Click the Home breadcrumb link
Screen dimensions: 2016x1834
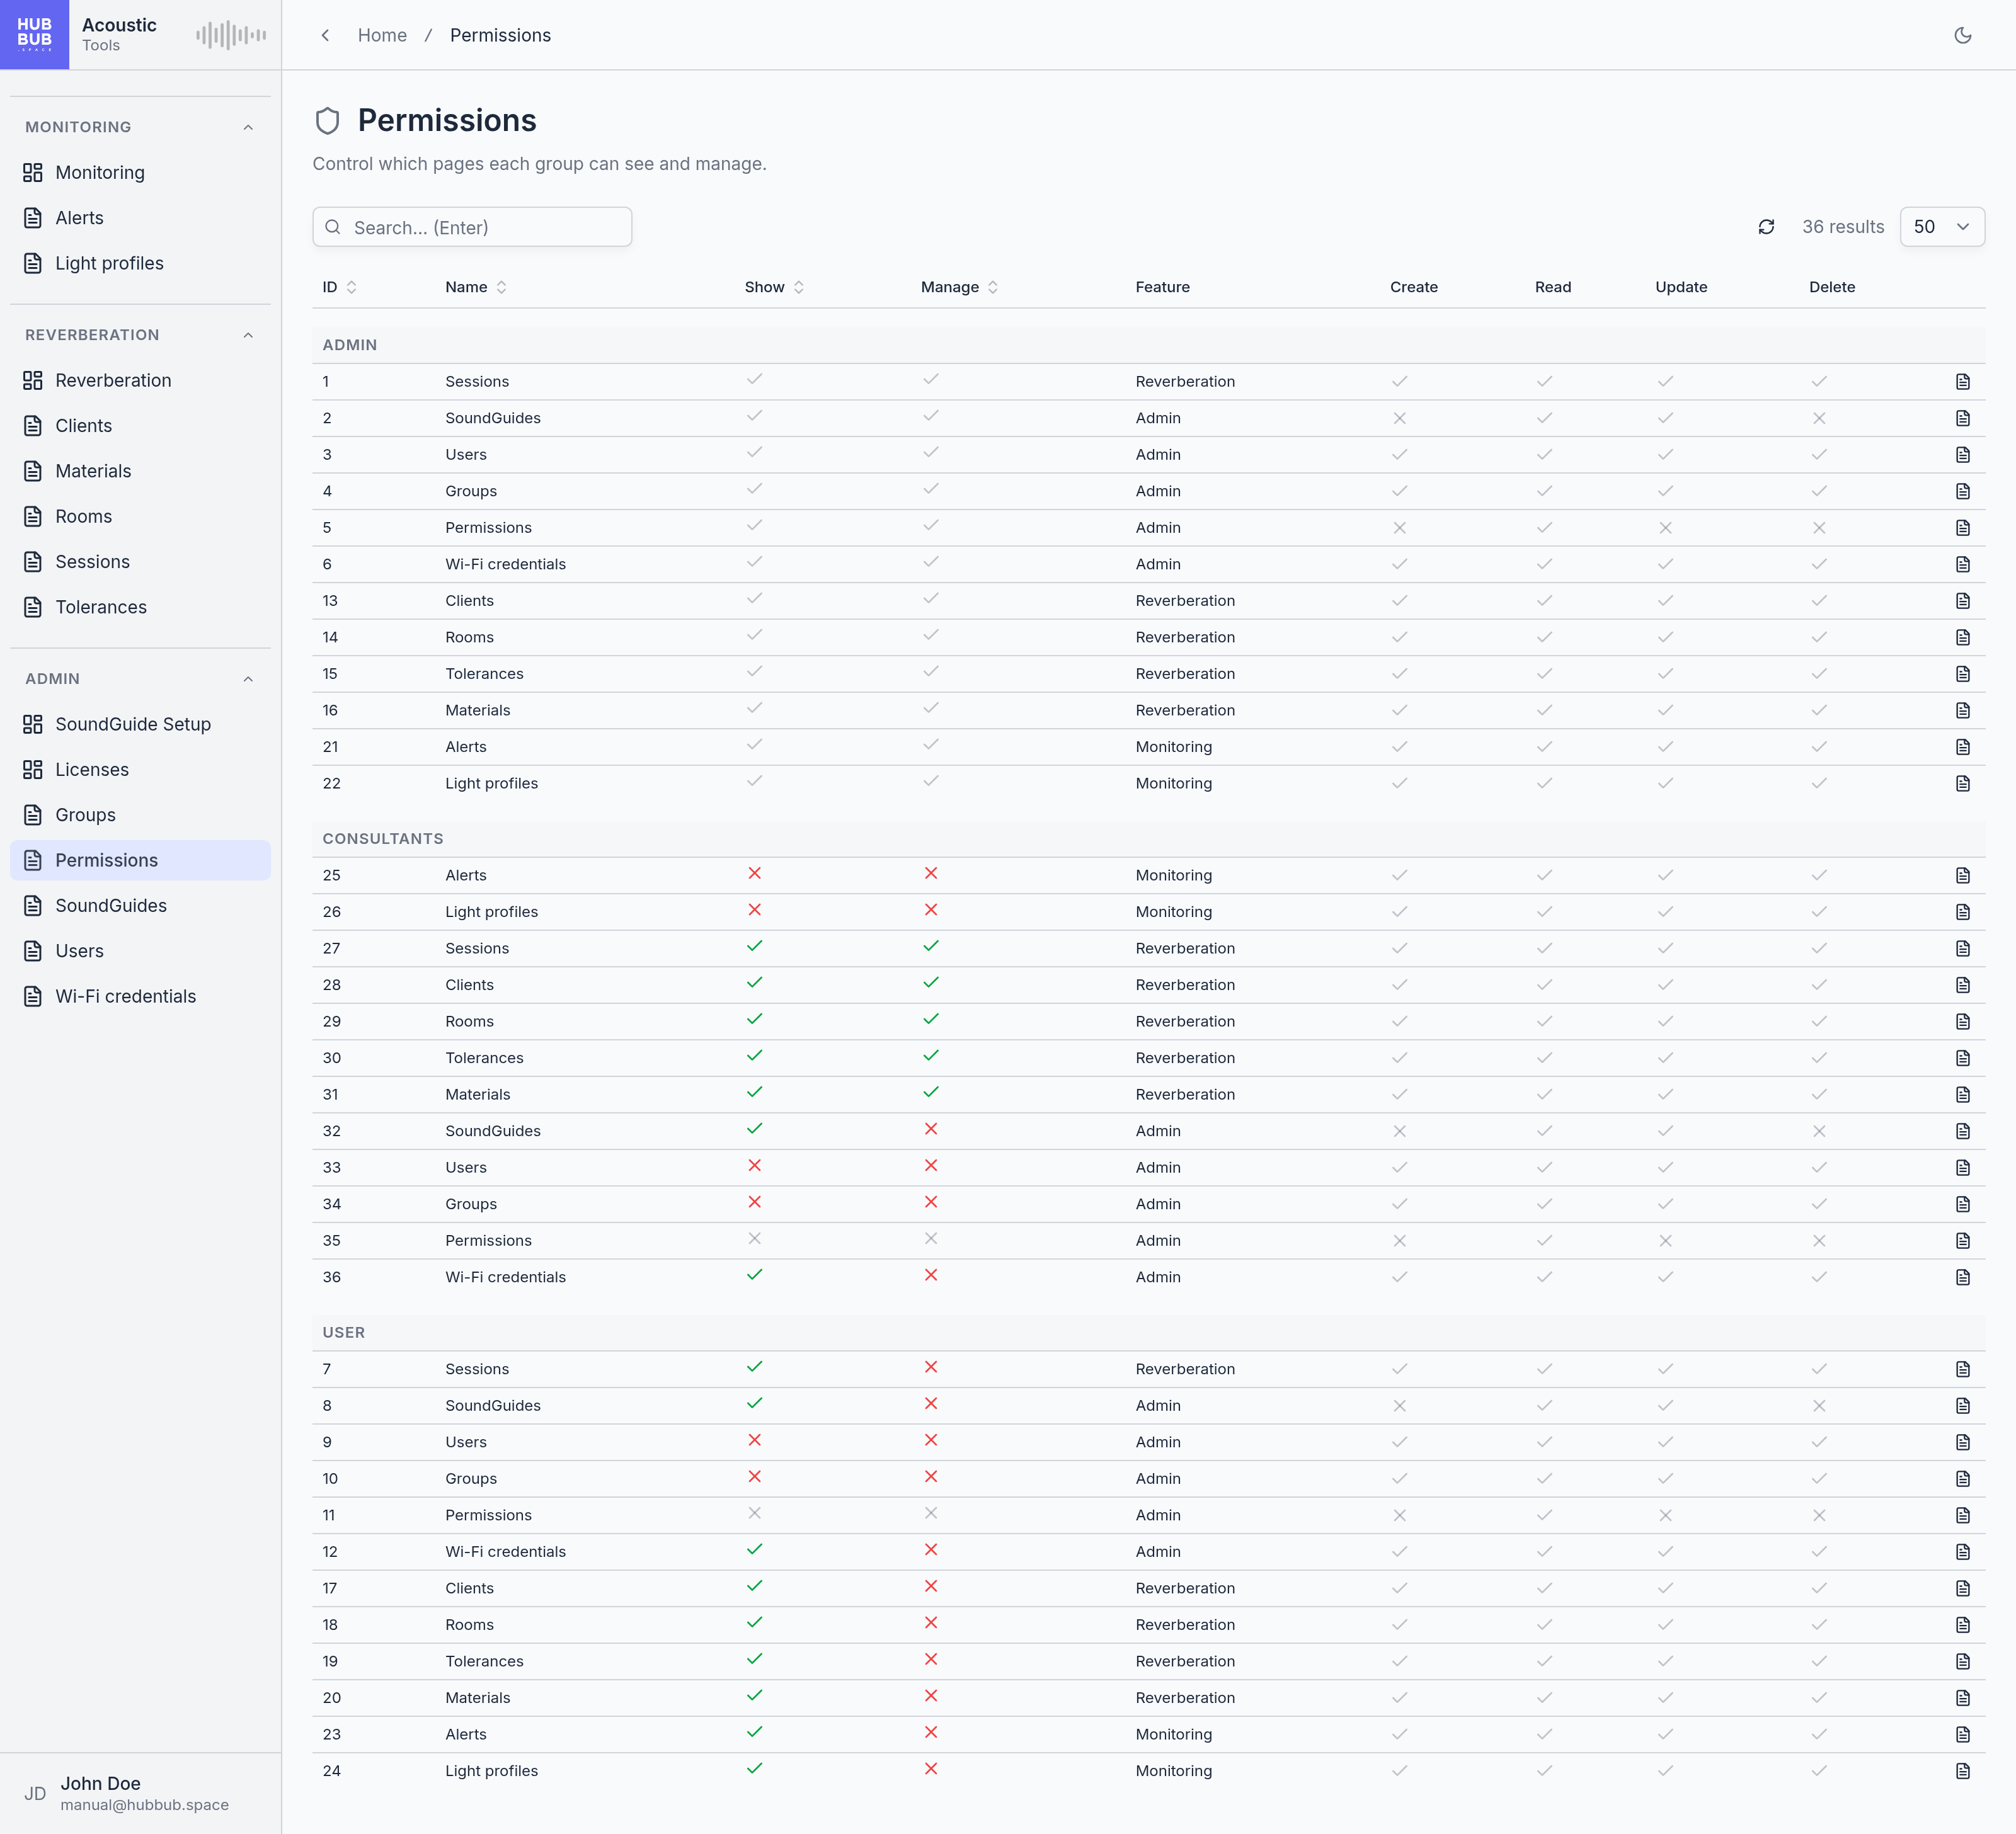pos(382,35)
